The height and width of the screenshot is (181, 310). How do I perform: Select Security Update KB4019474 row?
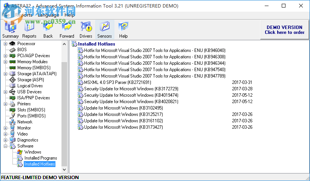pos(131,95)
